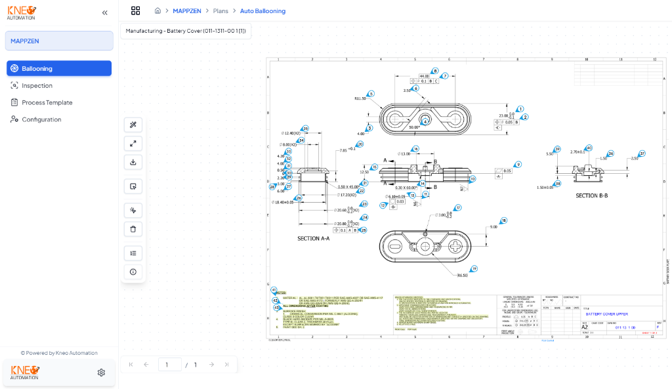Viewport: 672px width, 389px height.
Task: Select the add note annotation tool
Action: click(133, 186)
